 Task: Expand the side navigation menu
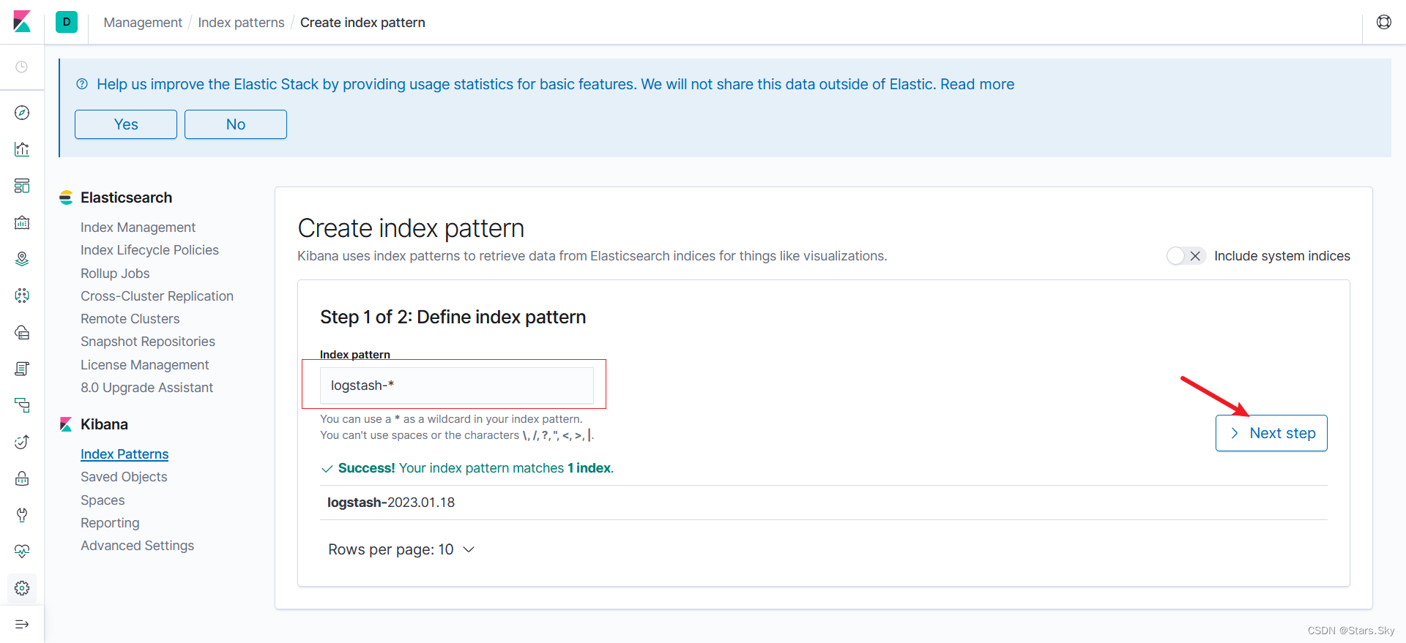coord(22,624)
